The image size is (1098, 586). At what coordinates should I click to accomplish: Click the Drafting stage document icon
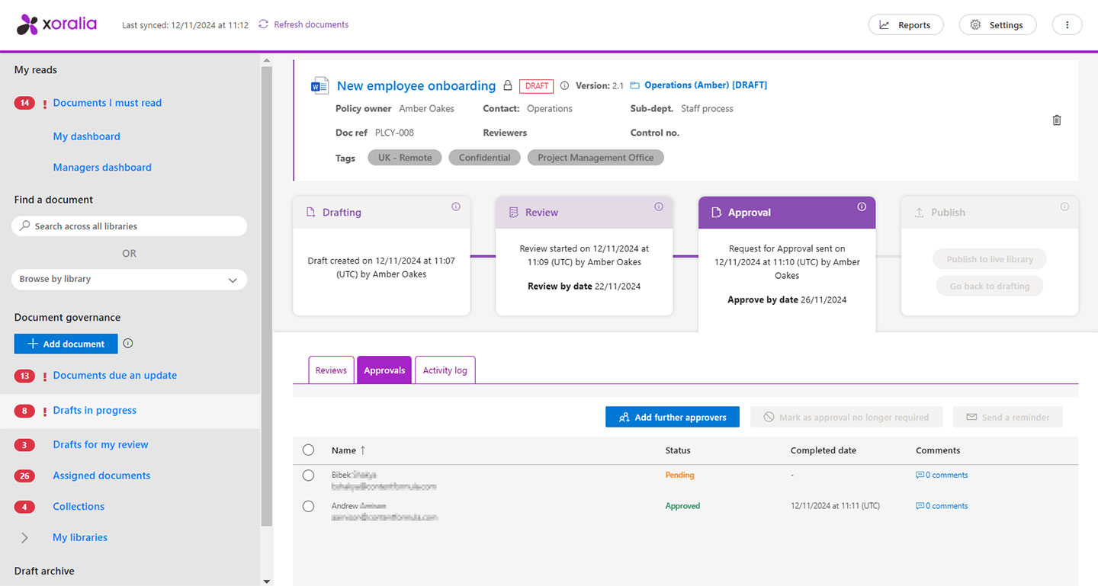pos(310,213)
